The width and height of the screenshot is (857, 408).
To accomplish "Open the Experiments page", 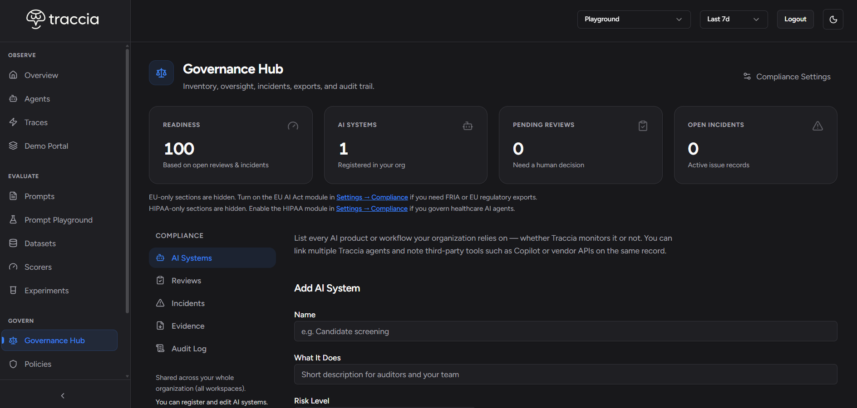I will (x=46, y=290).
